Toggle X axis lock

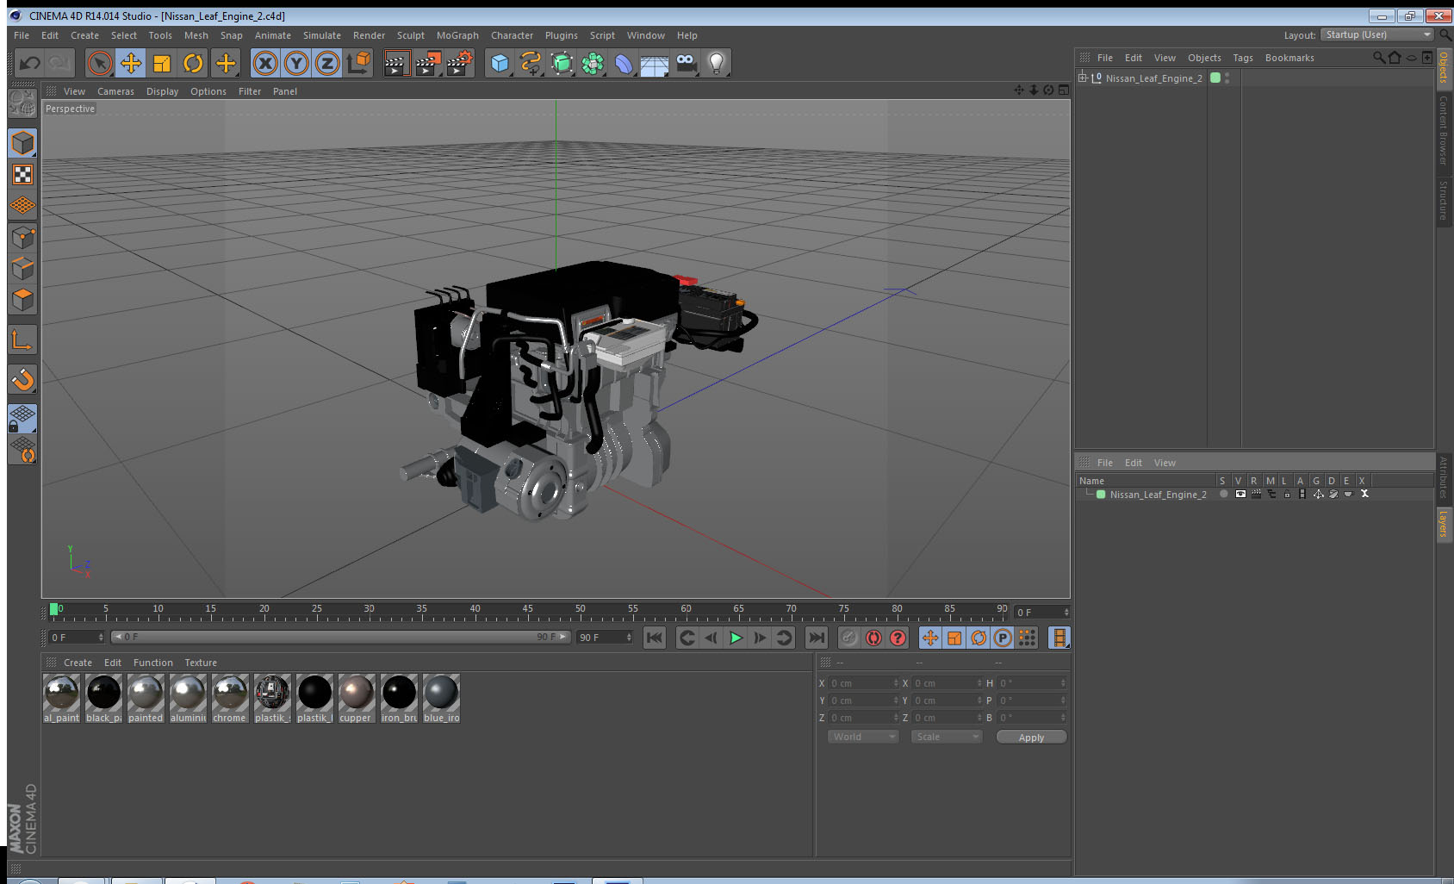[x=265, y=63]
